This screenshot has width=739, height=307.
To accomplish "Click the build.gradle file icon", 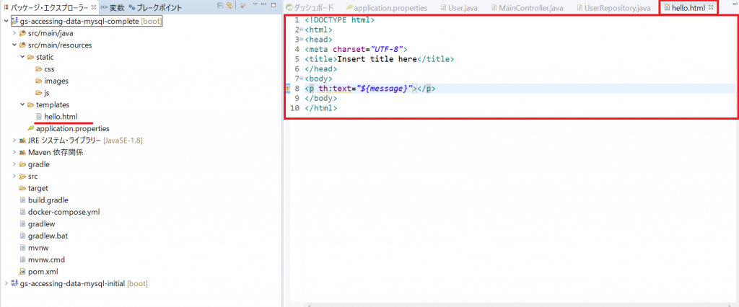I will [22, 200].
